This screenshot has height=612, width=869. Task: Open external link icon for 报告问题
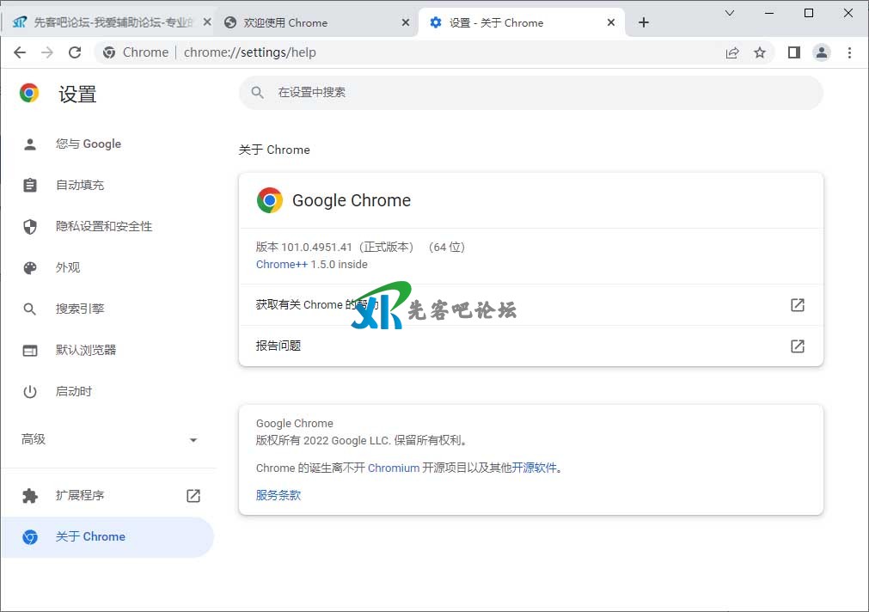pos(798,346)
